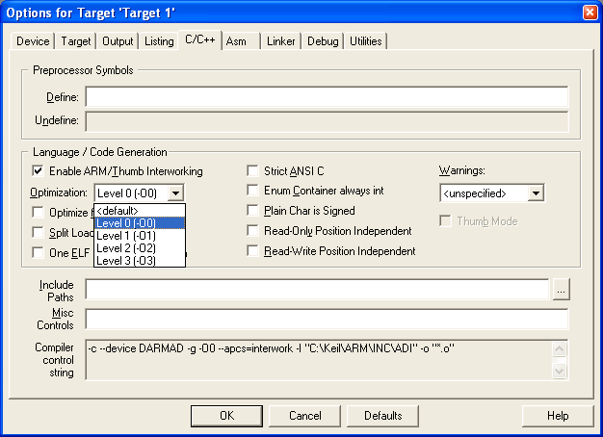The height and width of the screenshot is (437, 603).
Task: Open the Warnings dropdown
Action: (x=537, y=193)
